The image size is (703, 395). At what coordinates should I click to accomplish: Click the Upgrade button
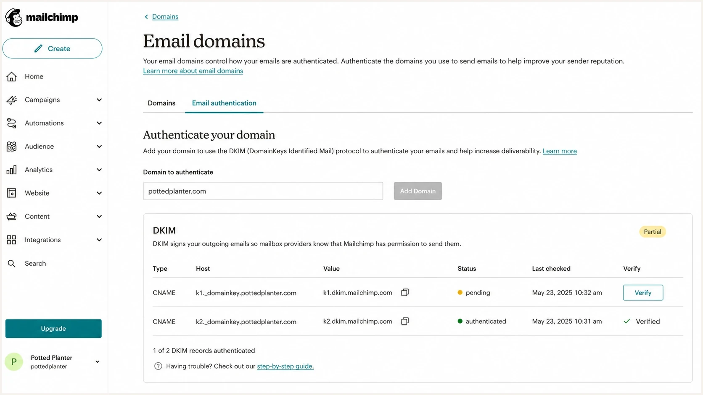pyautogui.click(x=53, y=329)
